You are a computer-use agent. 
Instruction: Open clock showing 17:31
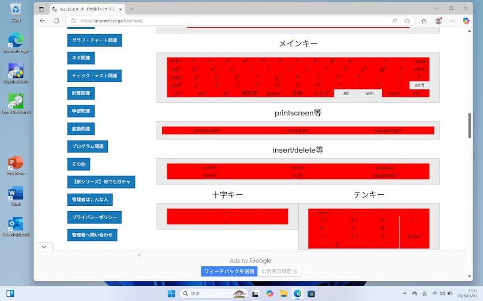[x=468, y=294]
